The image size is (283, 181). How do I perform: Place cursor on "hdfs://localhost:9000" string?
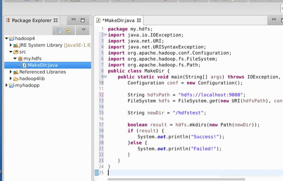(211, 95)
